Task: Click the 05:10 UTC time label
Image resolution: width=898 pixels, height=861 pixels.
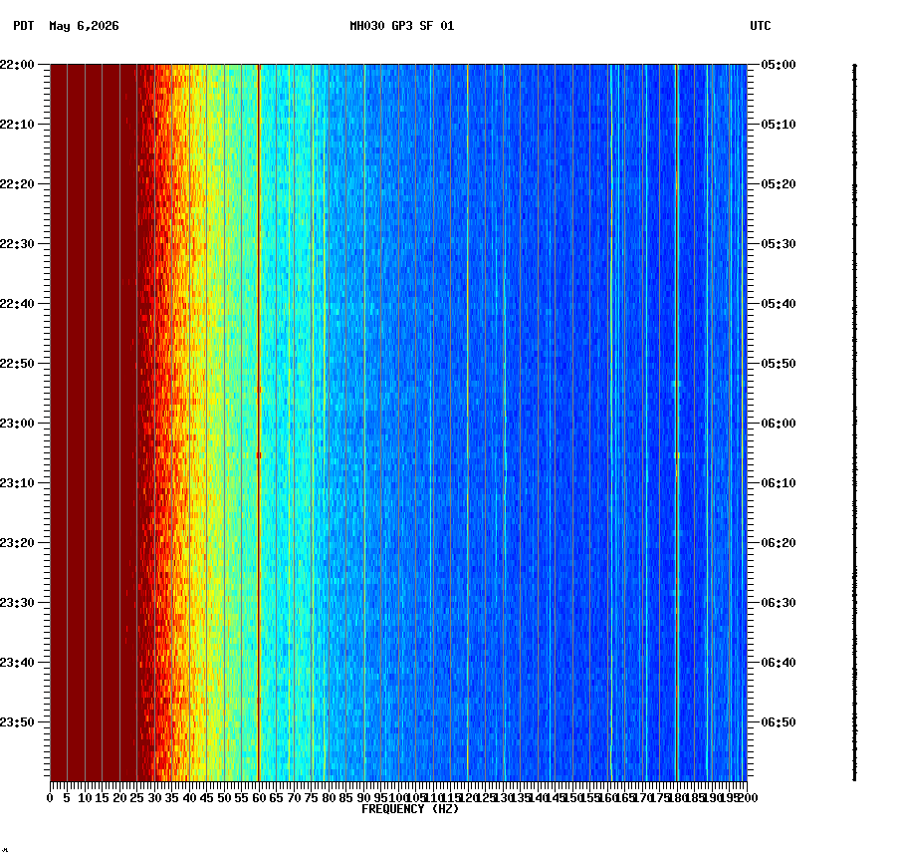Action: [779, 124]
